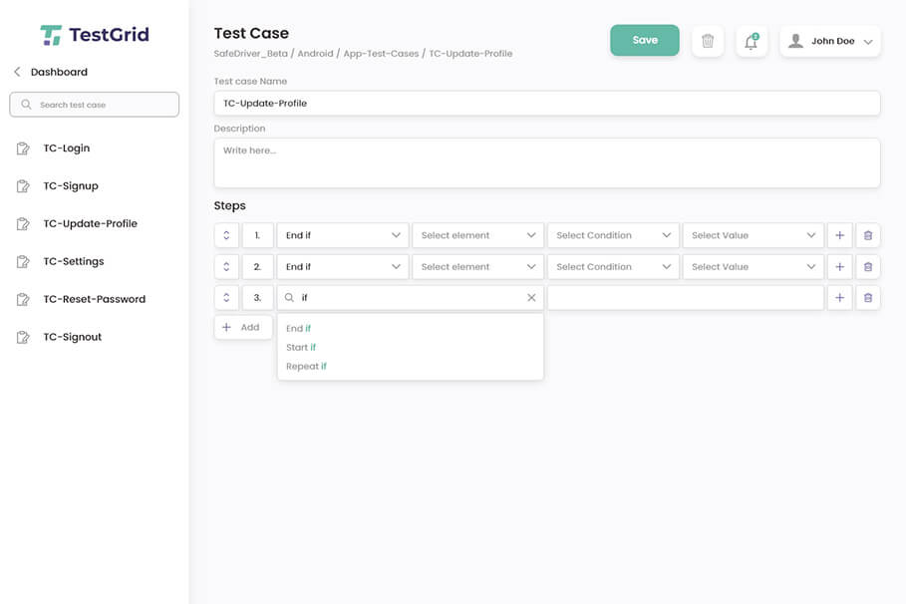Choose Repeat if from the suggestion list
The width and height of the screenshot is (906, 604).
pos(305,366)
